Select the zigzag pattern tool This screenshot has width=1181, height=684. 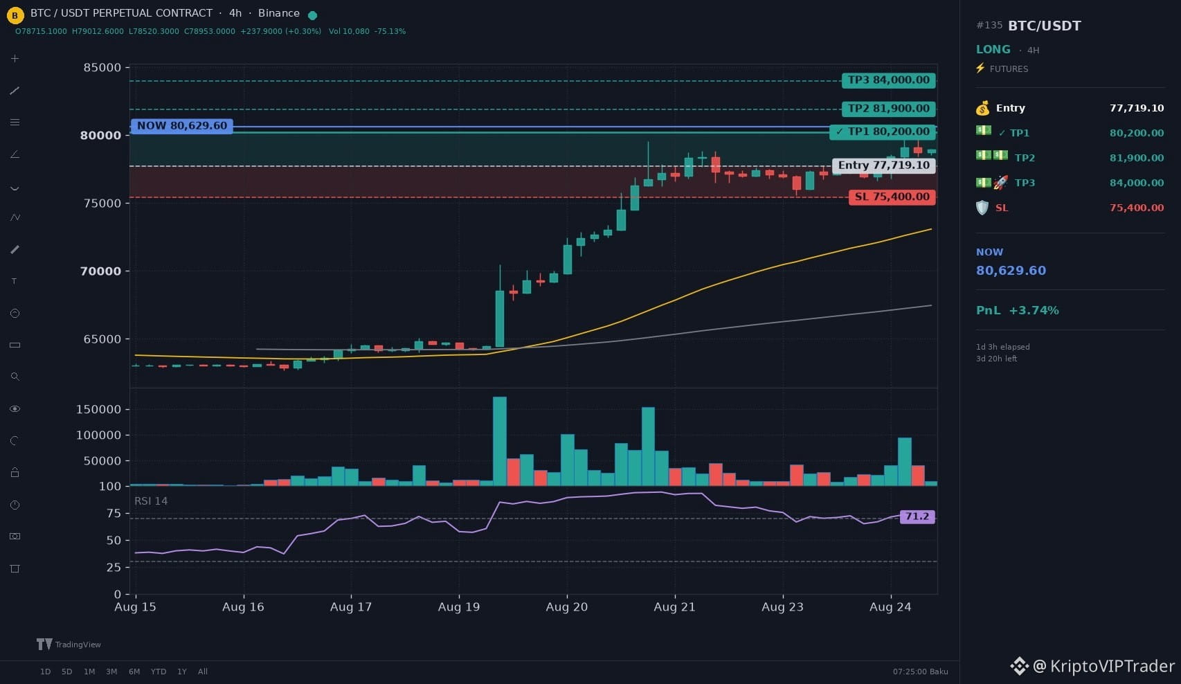tap(15, 217)
